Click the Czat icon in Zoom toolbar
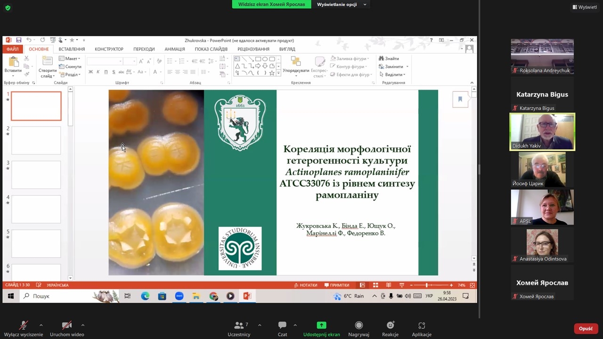This screenshot has height=339, width=603. (282, 325)
